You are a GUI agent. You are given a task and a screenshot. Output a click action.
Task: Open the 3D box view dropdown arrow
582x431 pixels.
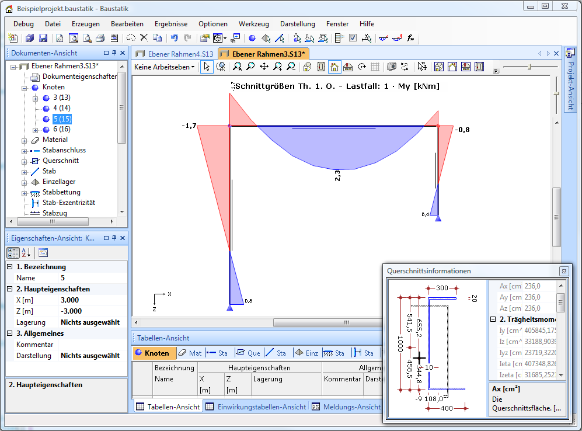[x=225, y=38]
